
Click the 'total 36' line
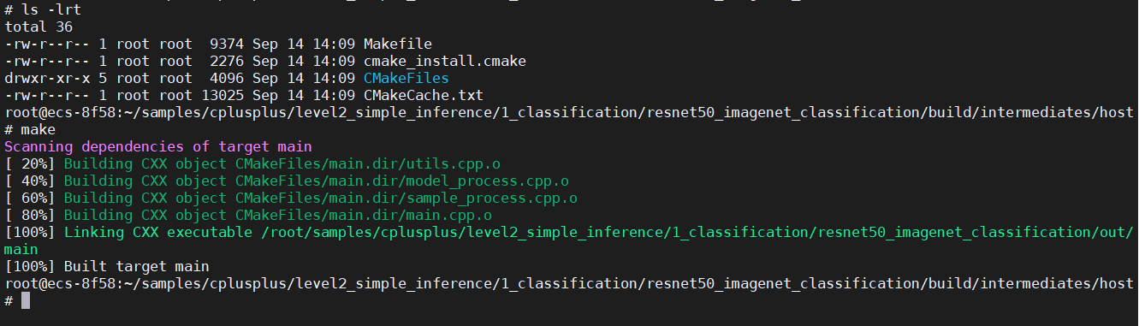(38, 27)
